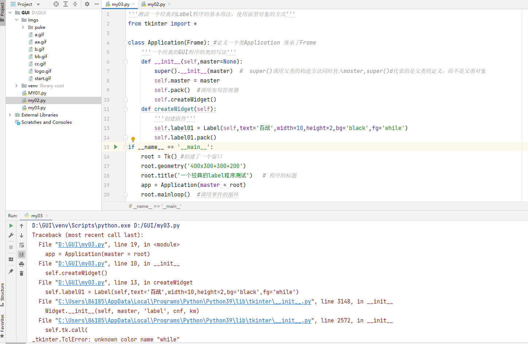Click the wrench run configuration icon
Image resolution: width=528 pixels, height=344 pixels.
pyautogui.click(x=11, y=235)
